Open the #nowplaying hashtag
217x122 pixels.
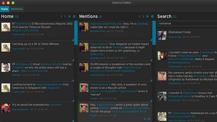click(x=202, y=76)
